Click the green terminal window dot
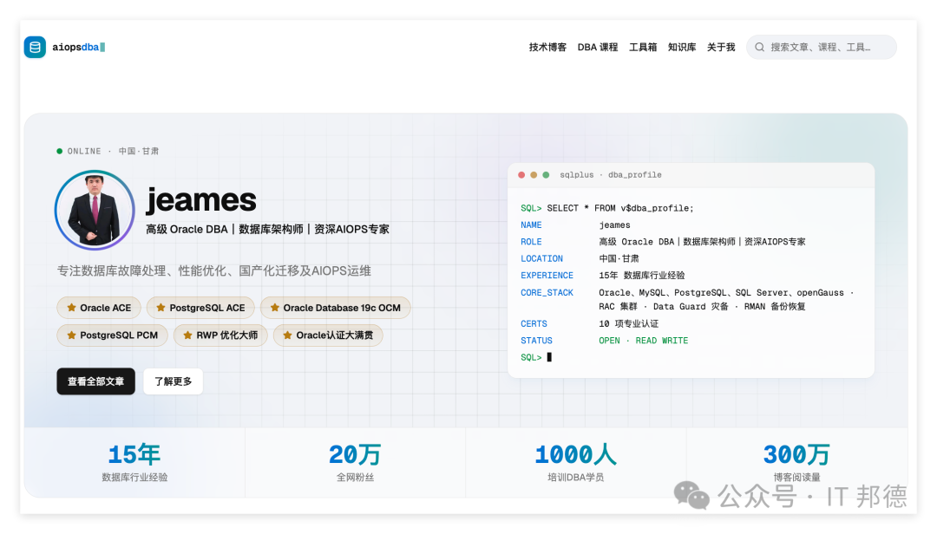The width and height of the screenshot is (937, 534). [546, 175]
